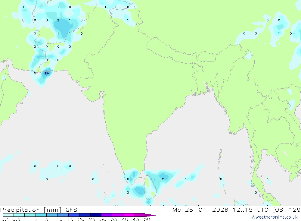Image resolution: width=301 pixels, height=221 pixels.
Task: Click the "4" precipitation value near Sri Lanka
Action: (x=140, y=193)
